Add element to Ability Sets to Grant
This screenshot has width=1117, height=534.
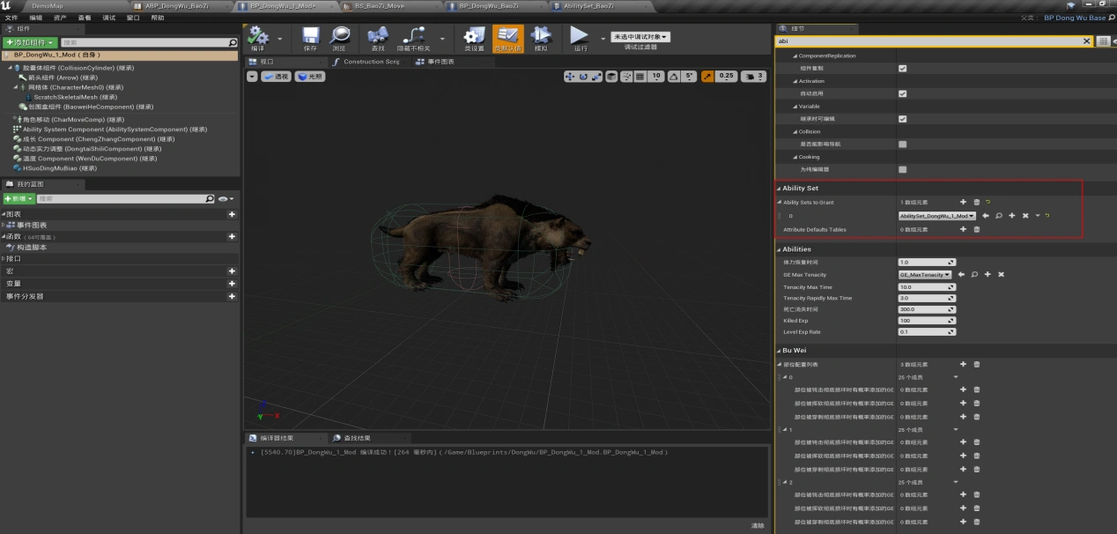963,203
